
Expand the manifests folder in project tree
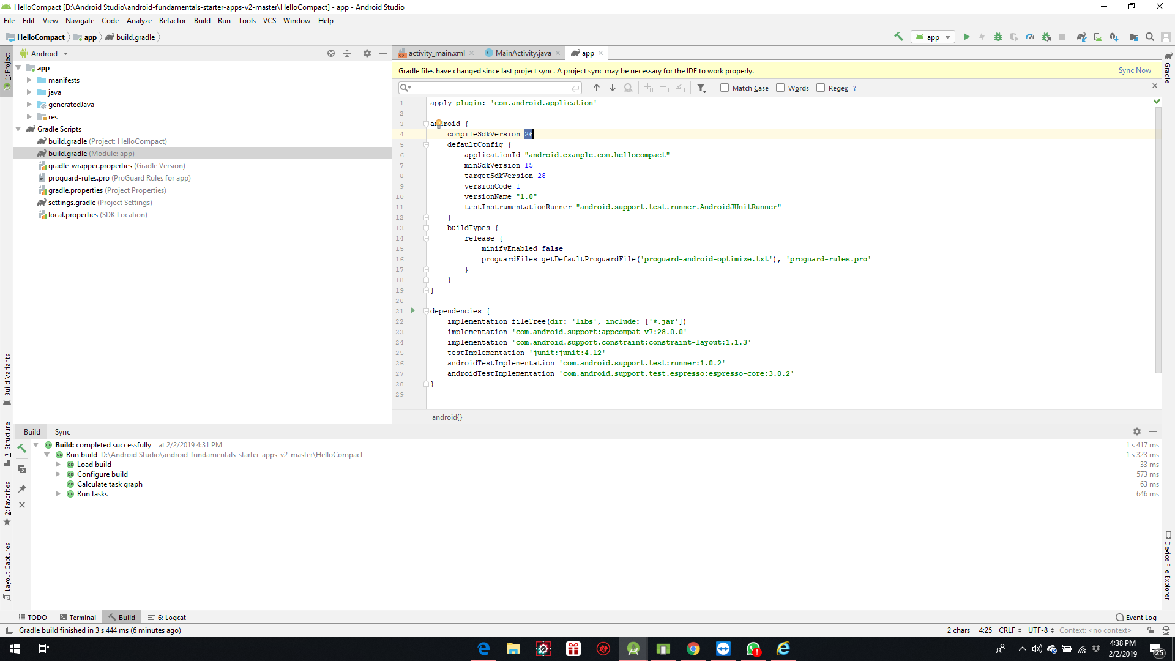pyautogui.click(x=29, y=80)
